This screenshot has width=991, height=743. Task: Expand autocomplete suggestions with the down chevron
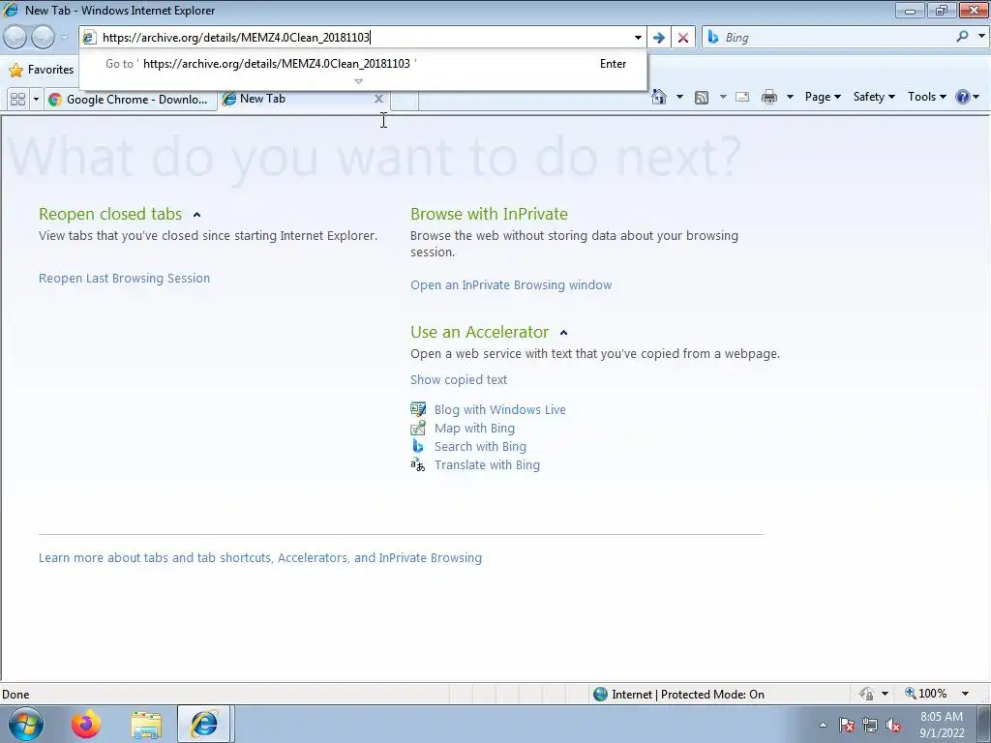[358, 81]
